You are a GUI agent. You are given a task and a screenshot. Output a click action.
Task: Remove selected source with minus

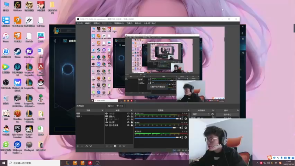[111, 146]
